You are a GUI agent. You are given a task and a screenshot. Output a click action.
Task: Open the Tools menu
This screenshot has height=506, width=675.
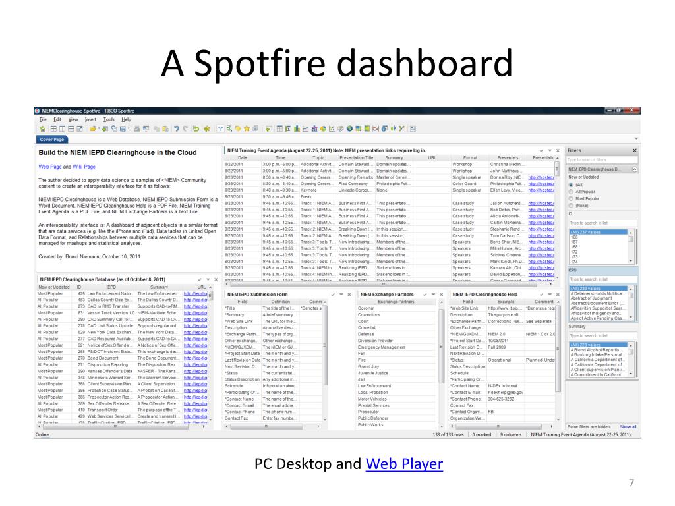[109, 119]
